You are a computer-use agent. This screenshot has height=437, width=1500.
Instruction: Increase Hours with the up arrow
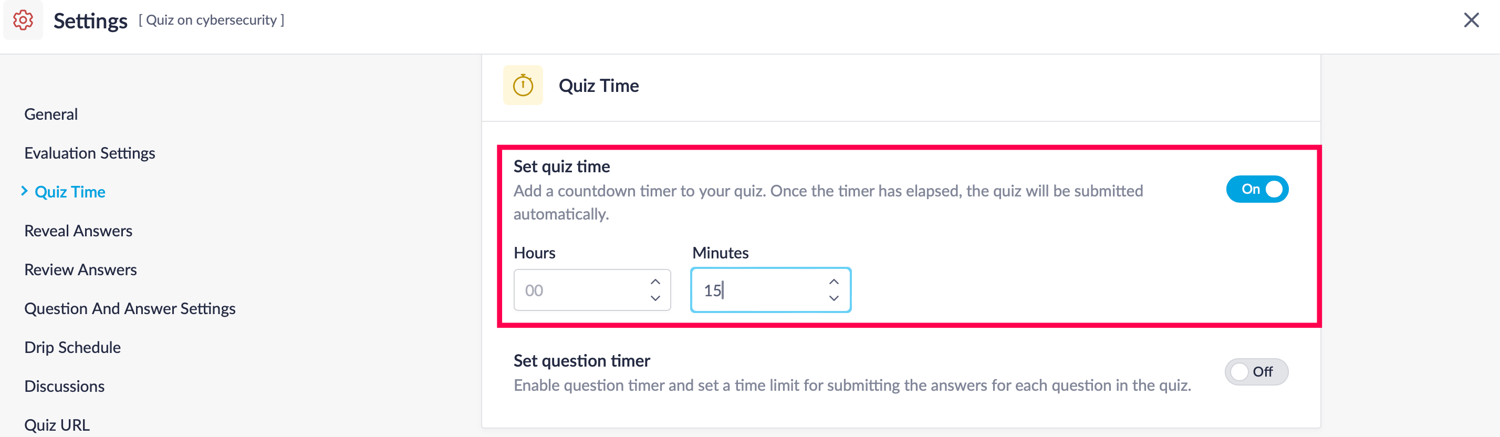pyautogui.click(x=655, y=282)
